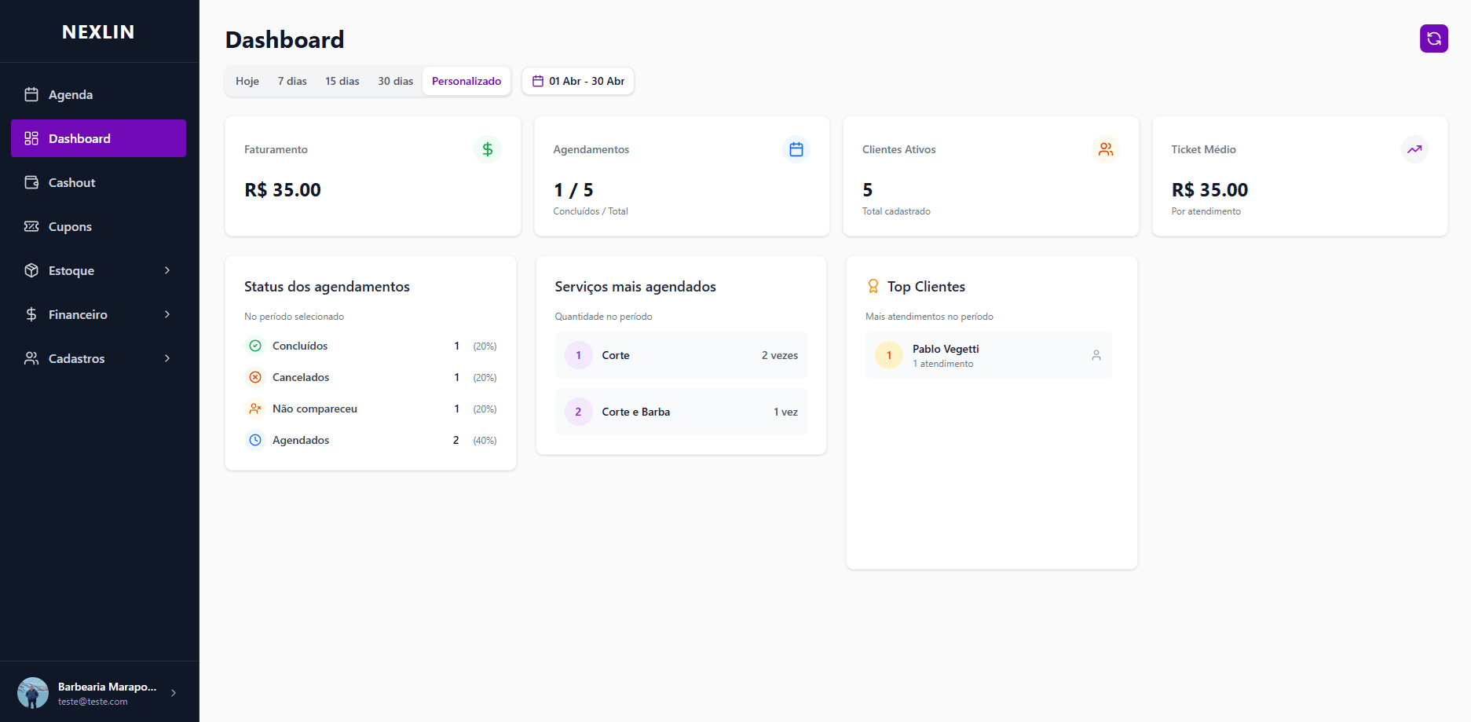The height and width of the screenshot is (722, 1471).
Task: Expand the Estoque submenu chevron
Action: 167,270
